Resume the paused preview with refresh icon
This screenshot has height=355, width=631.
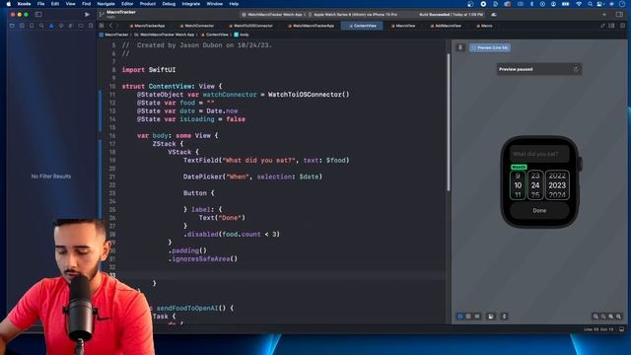click(x=576, y=69)
